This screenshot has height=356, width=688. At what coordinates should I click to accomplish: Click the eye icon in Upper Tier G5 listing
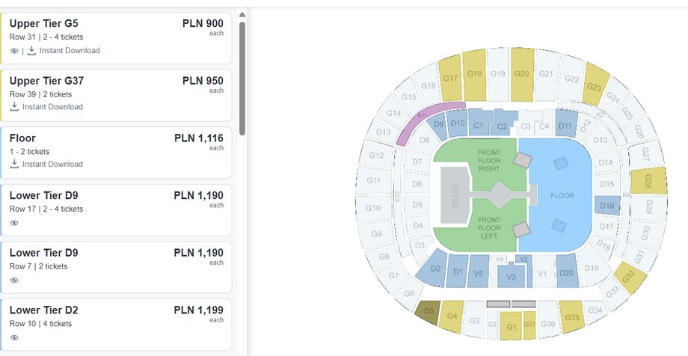tap(14, 51)
